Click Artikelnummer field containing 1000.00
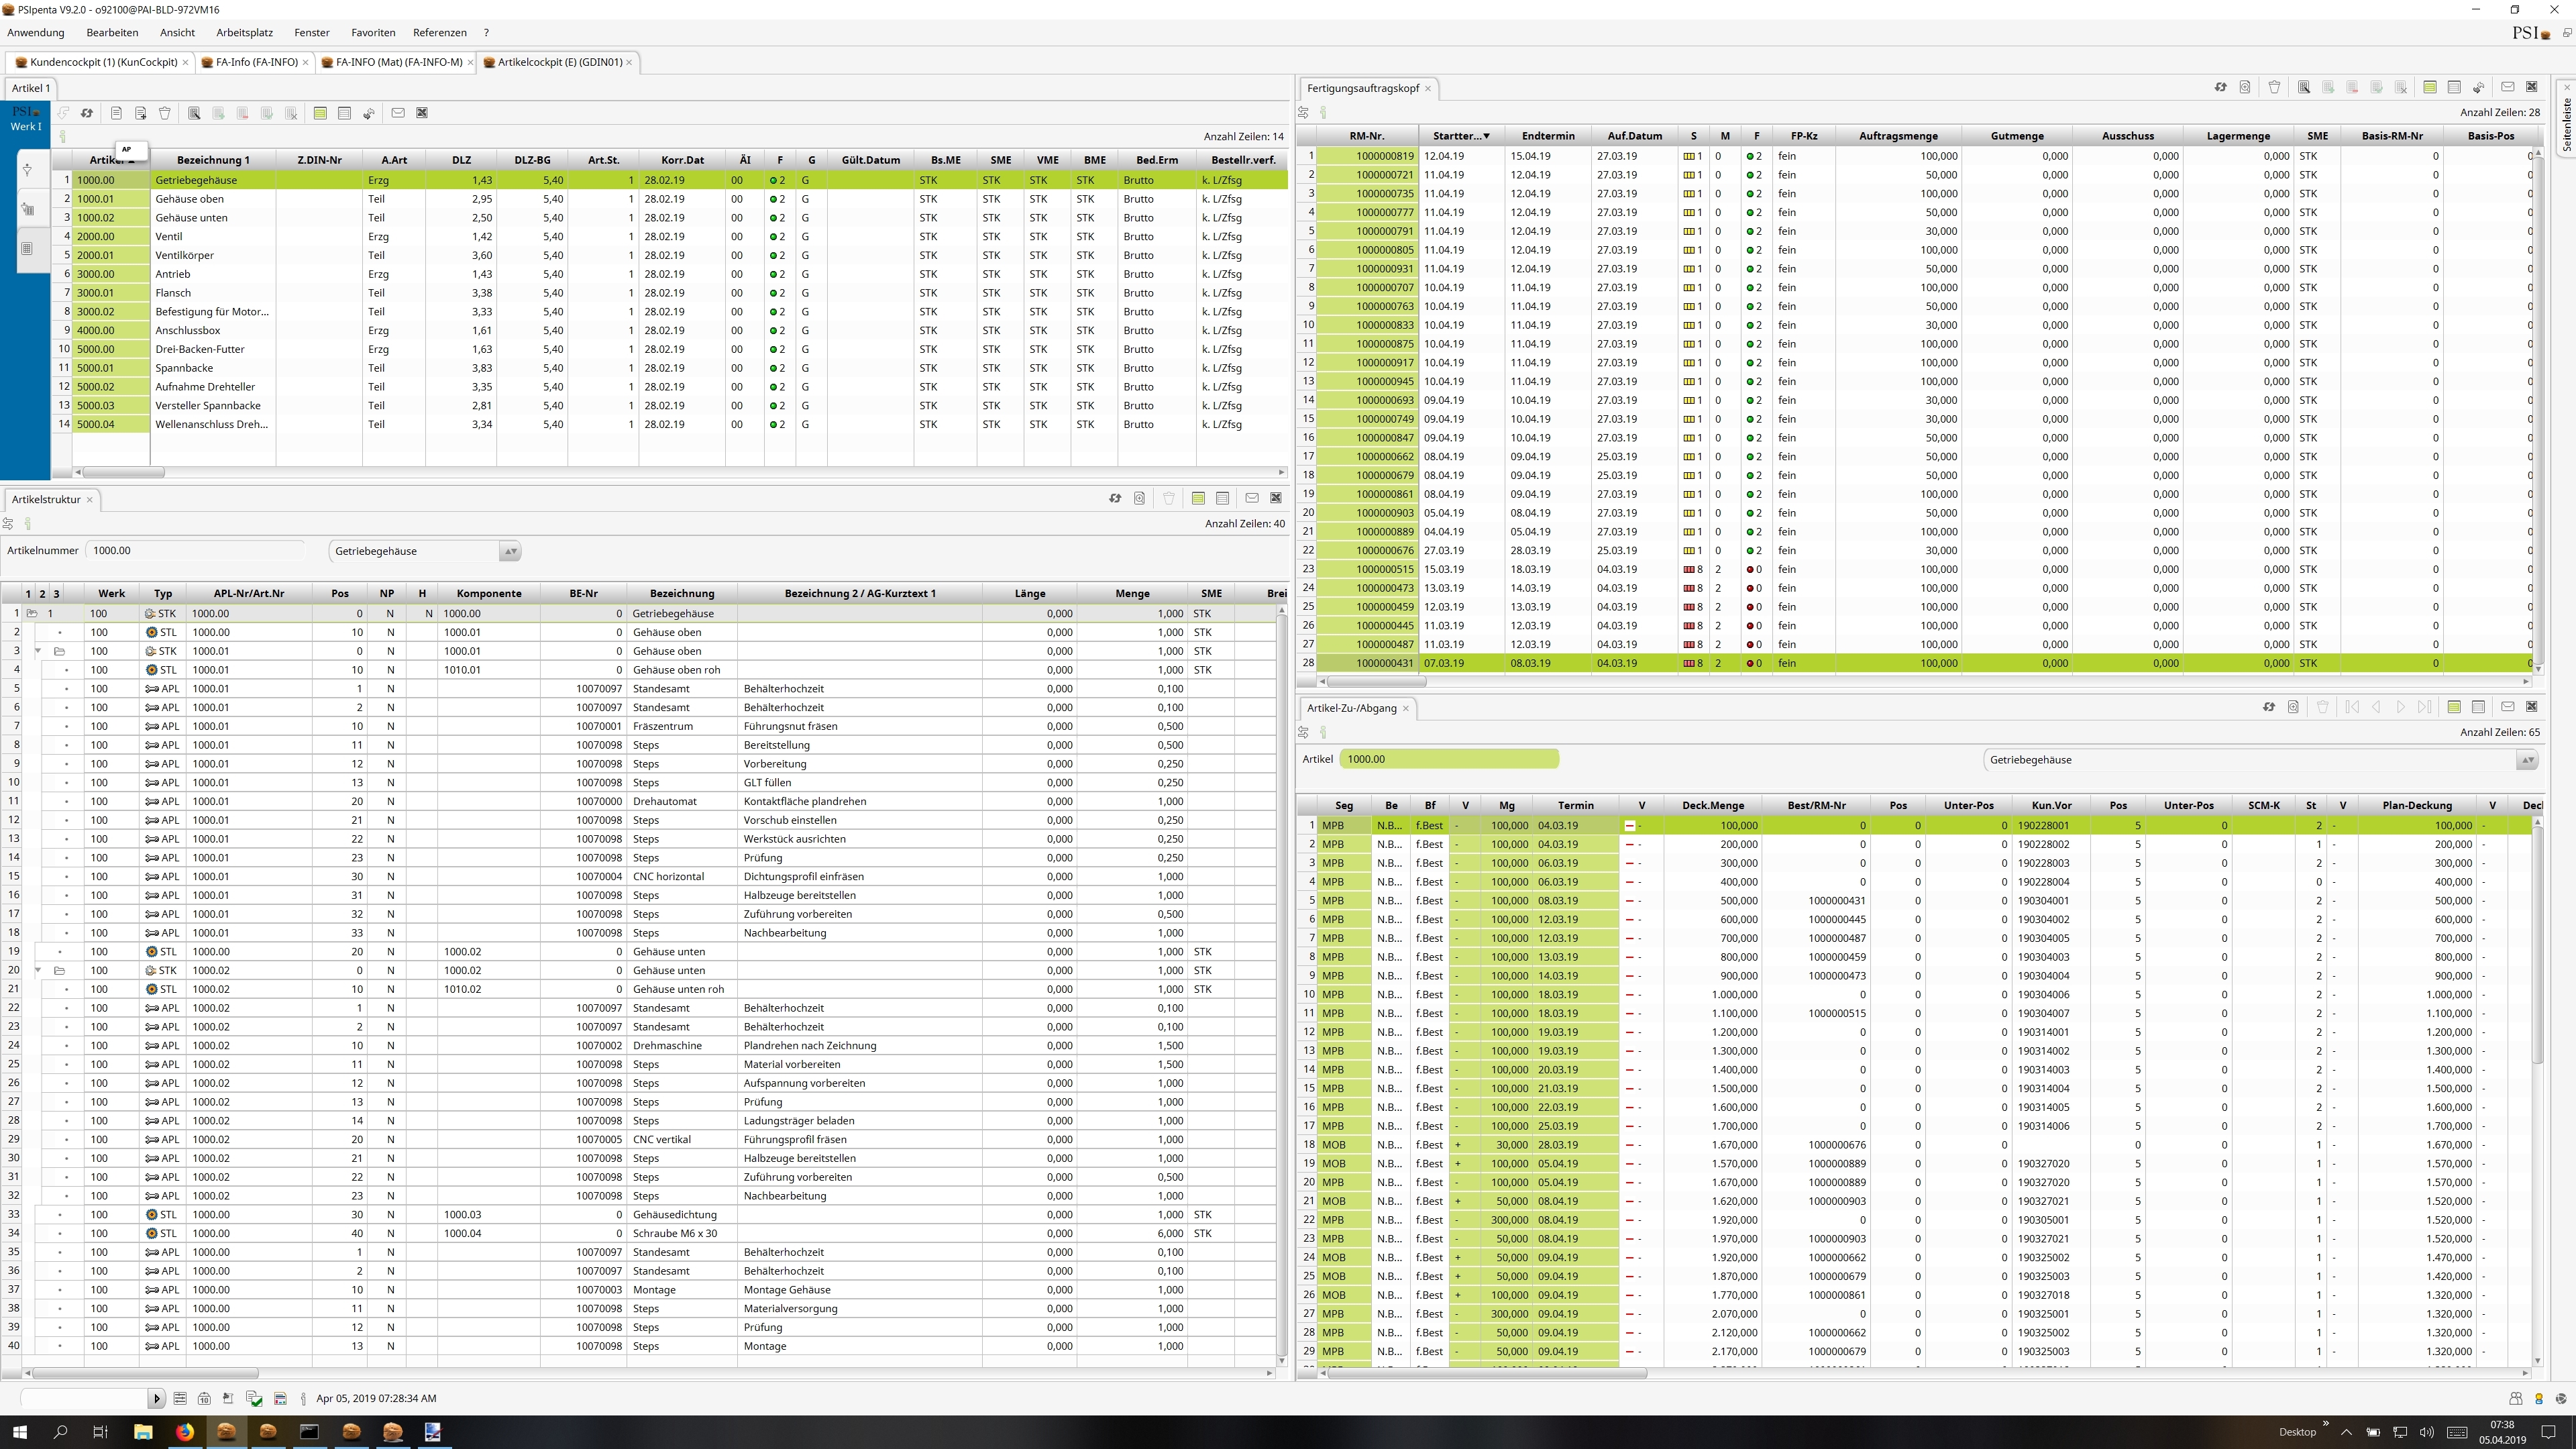Image resolution: width=2576 pixels, height=1449 pixels. 194,551
